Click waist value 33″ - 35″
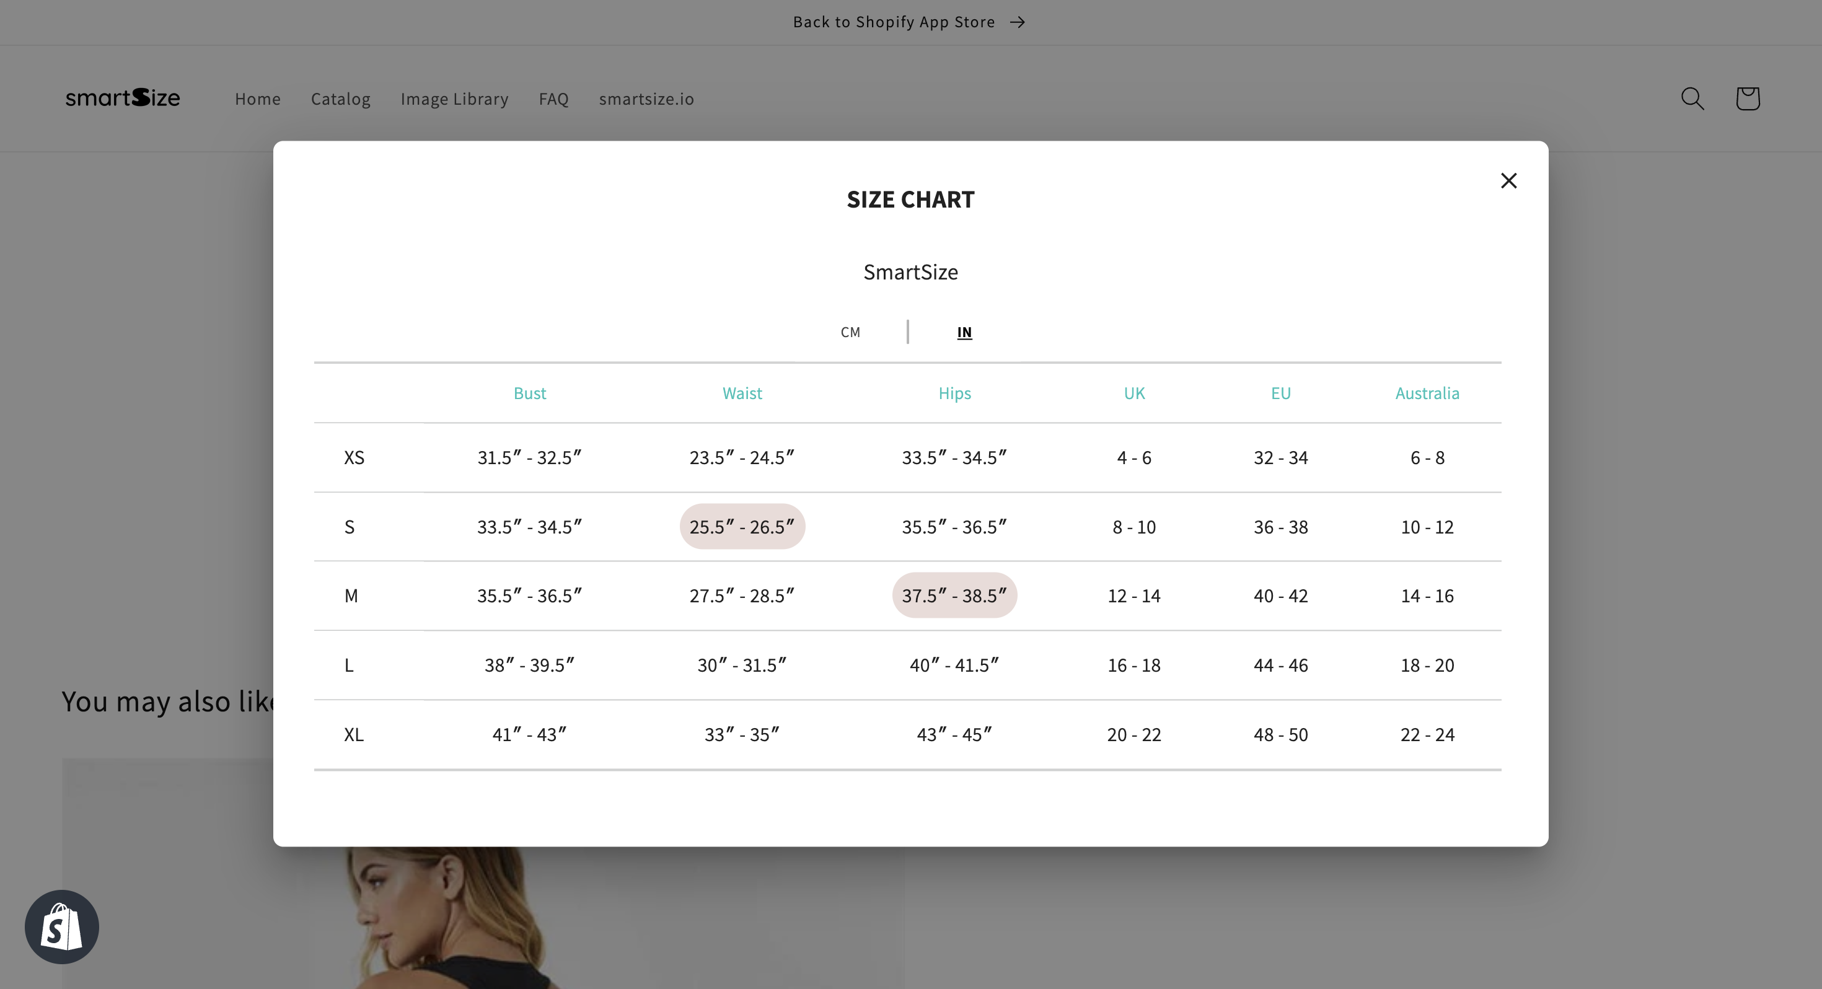This screenshot has width=1822, height=989. [x=742, y=735]
